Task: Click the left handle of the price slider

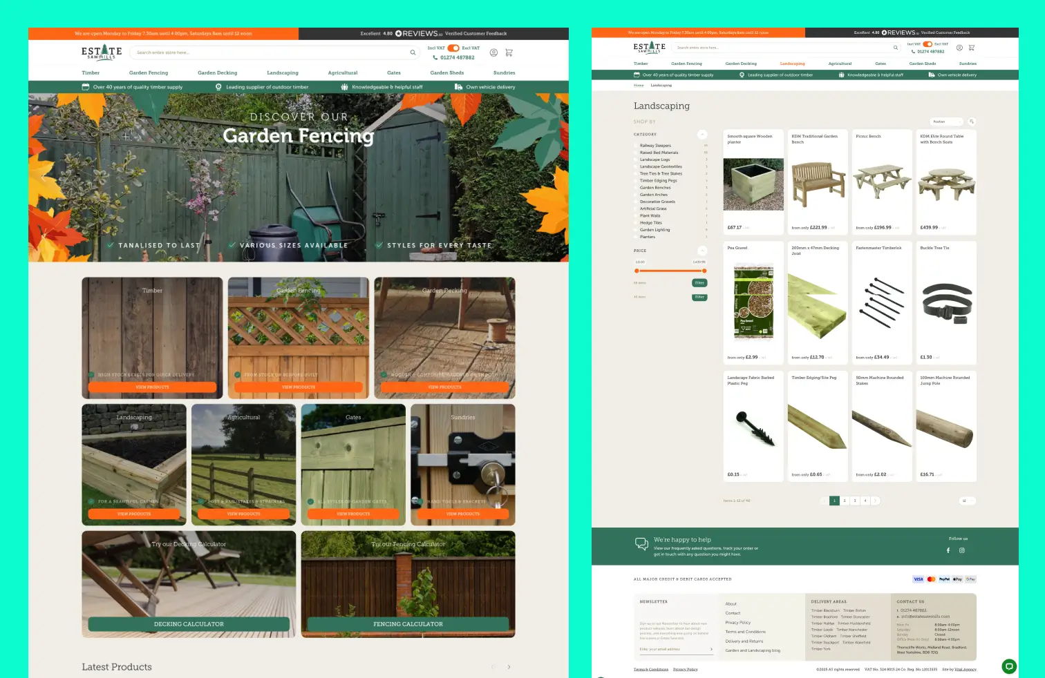Action: (x=637, y=271)
